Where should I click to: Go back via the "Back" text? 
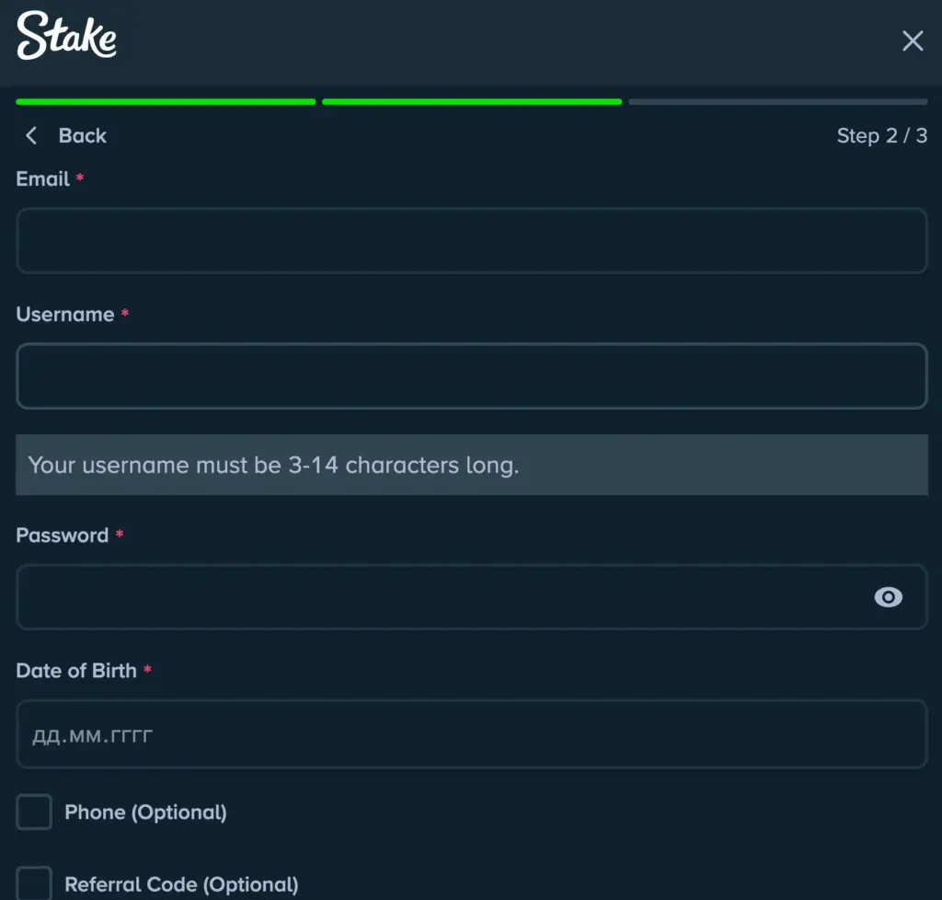83,136
